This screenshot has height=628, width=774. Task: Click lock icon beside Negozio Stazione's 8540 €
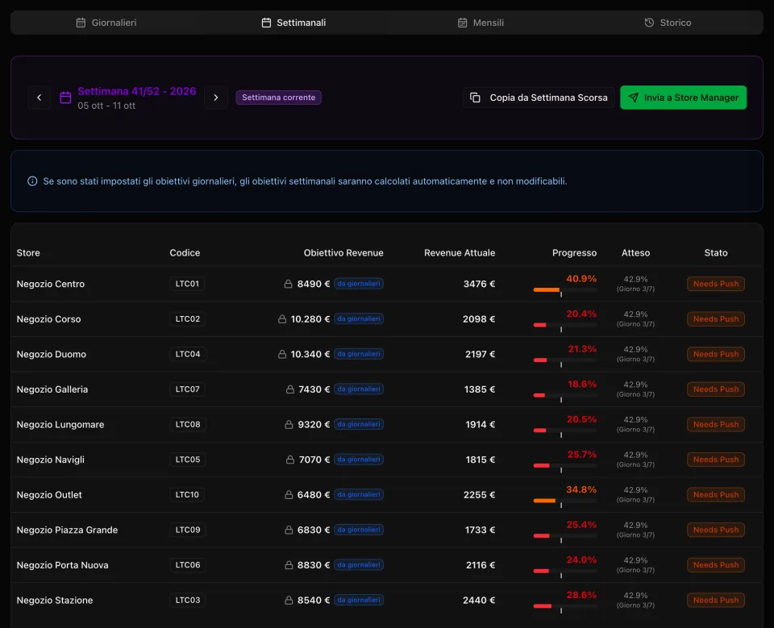tap(289, 601)
